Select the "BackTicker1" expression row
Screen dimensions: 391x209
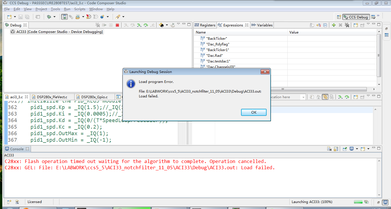point(285,50)
